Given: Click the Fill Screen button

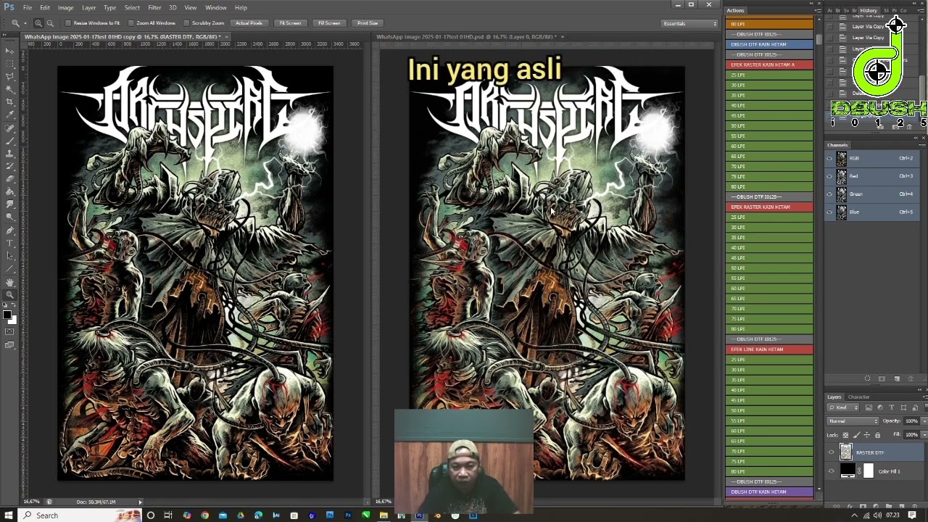Looking at the screenshot, I should coord(328,23).
